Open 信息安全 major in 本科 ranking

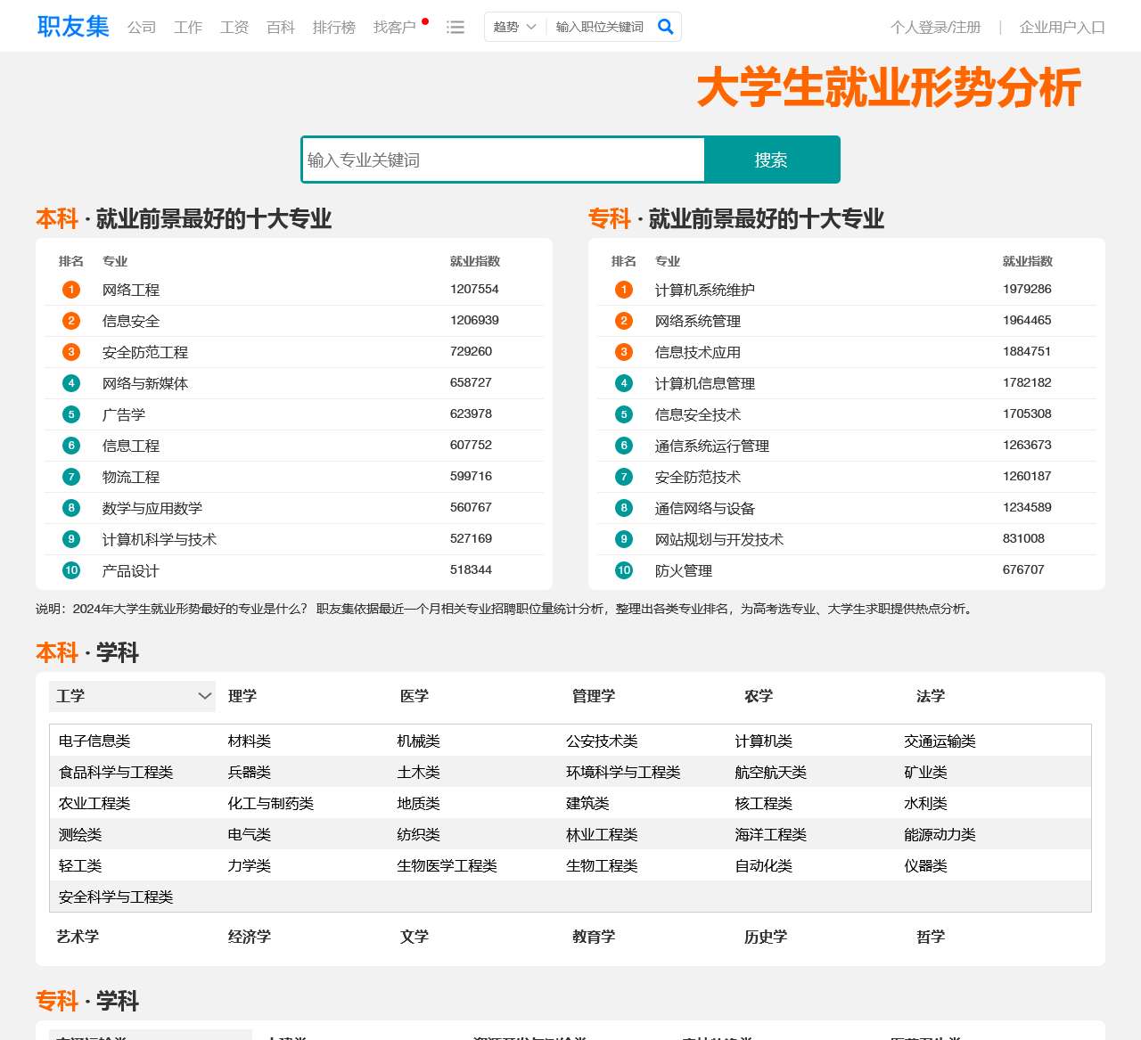131,321
